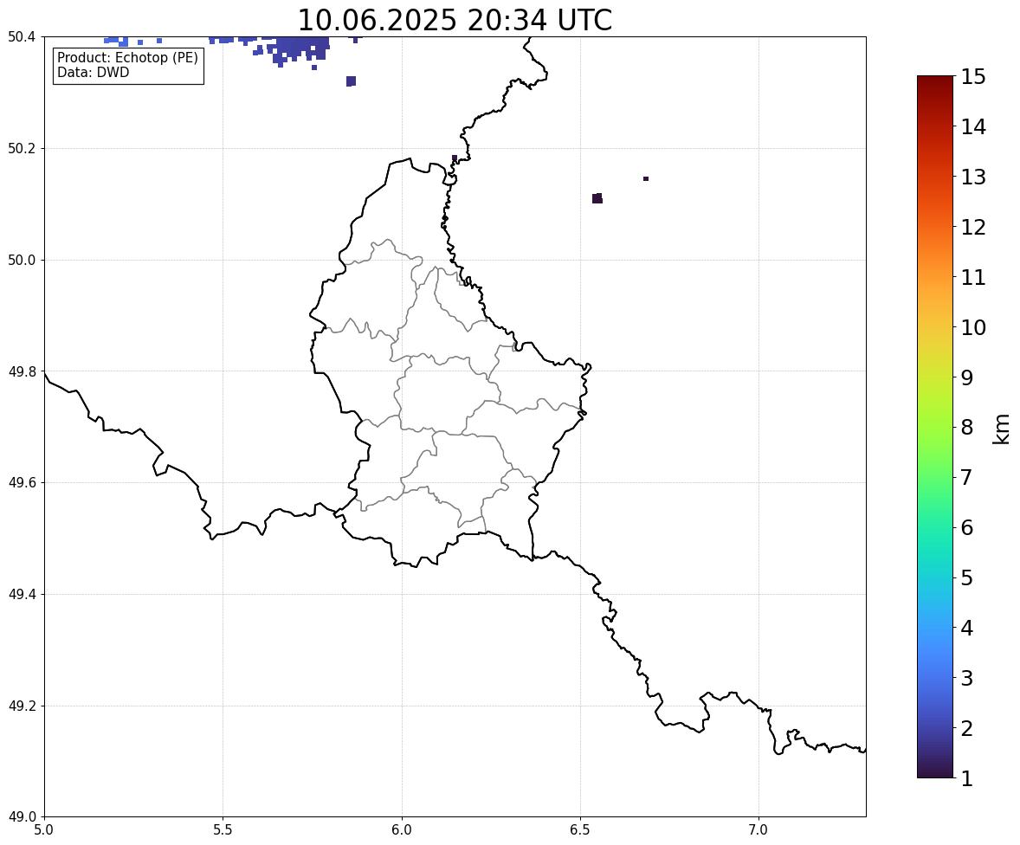Click the latitude axis label 49.6
This screenshot has height=845, width=1020.
22,482
